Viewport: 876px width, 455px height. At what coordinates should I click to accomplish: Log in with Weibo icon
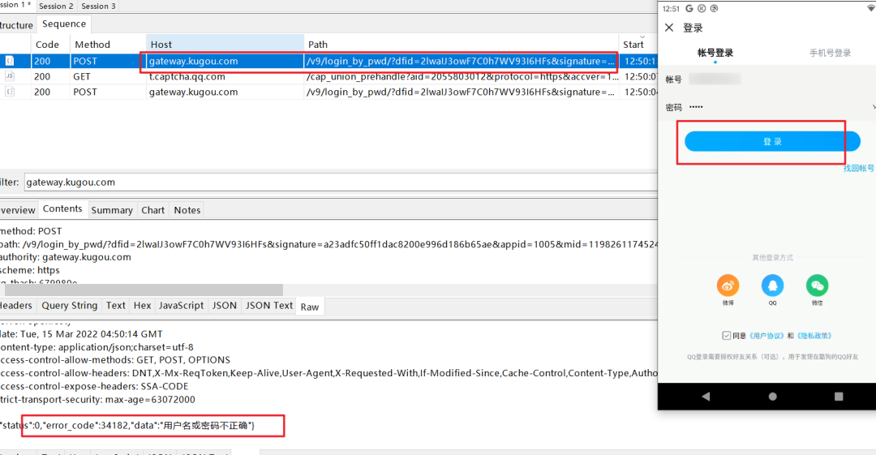[x=728, y=285]
